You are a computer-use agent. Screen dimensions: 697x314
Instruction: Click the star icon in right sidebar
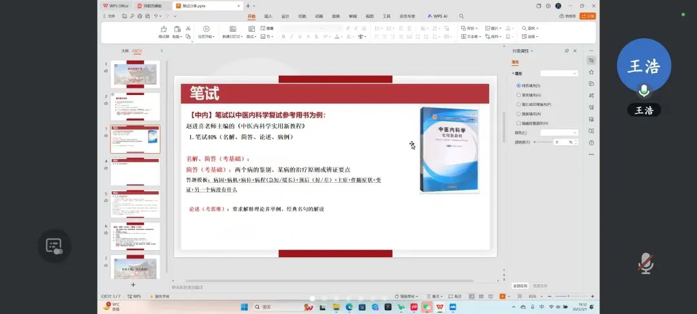pos(591,72)
